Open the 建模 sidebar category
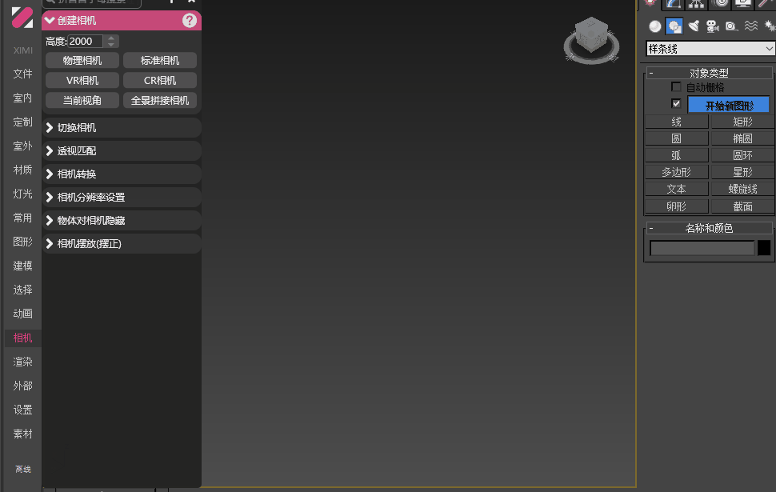 click(x=22, y=266)
